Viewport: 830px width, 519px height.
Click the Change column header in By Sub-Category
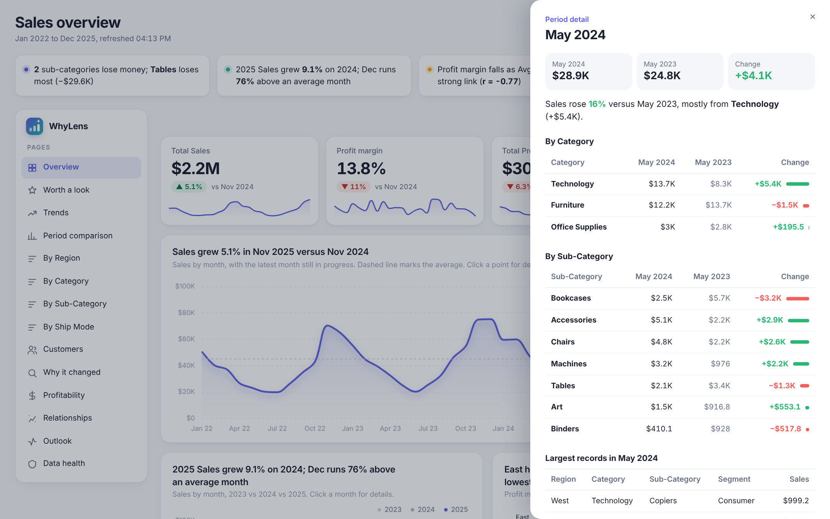(x=795, y=276)
